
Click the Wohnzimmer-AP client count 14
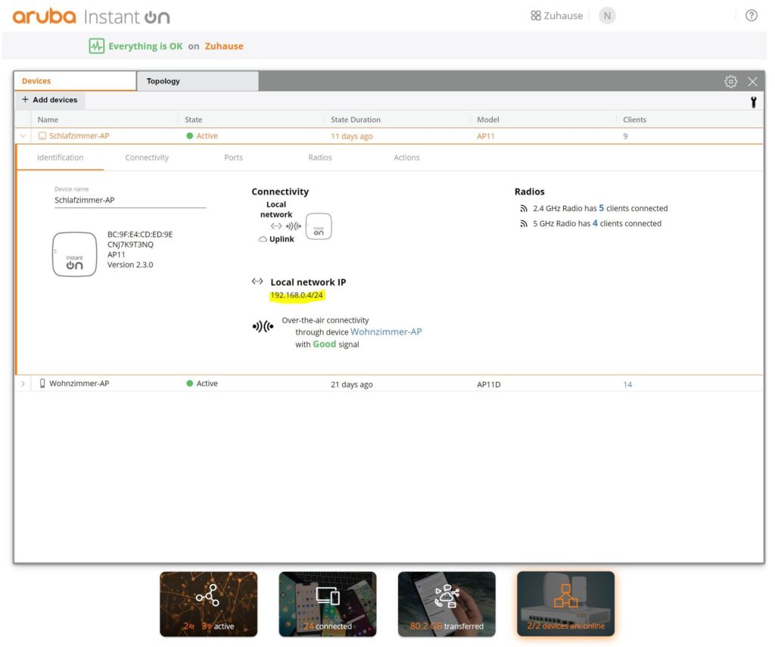point(627,384)
